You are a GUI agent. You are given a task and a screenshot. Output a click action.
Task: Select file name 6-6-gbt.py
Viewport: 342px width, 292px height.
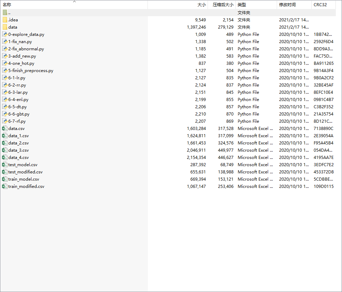(x=19, y=114)
